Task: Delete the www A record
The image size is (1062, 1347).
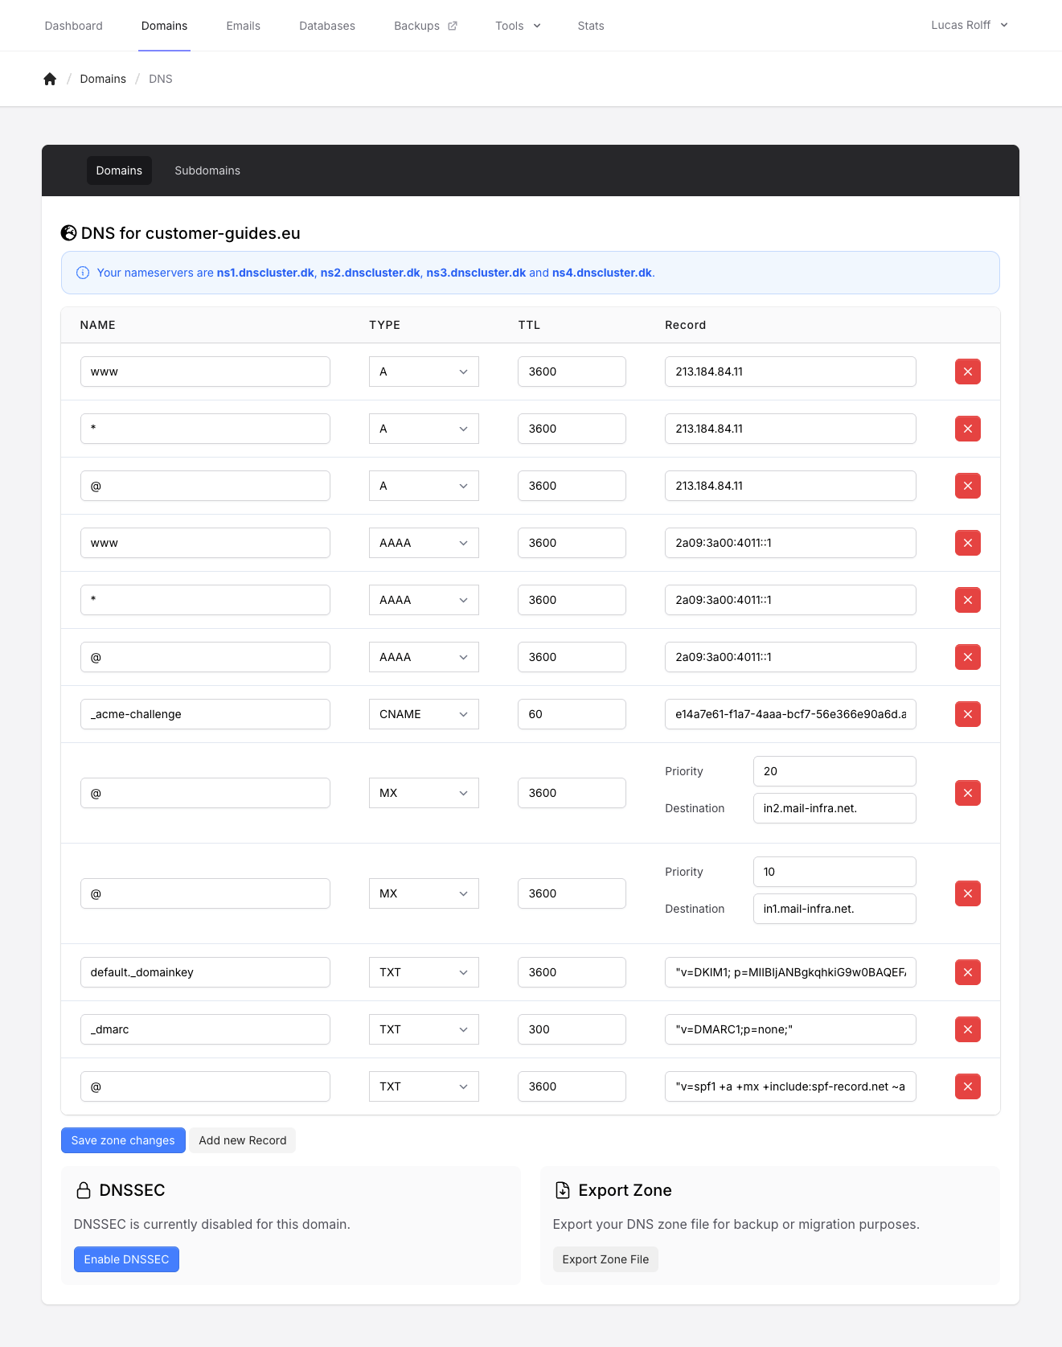Action: point(967,372)
